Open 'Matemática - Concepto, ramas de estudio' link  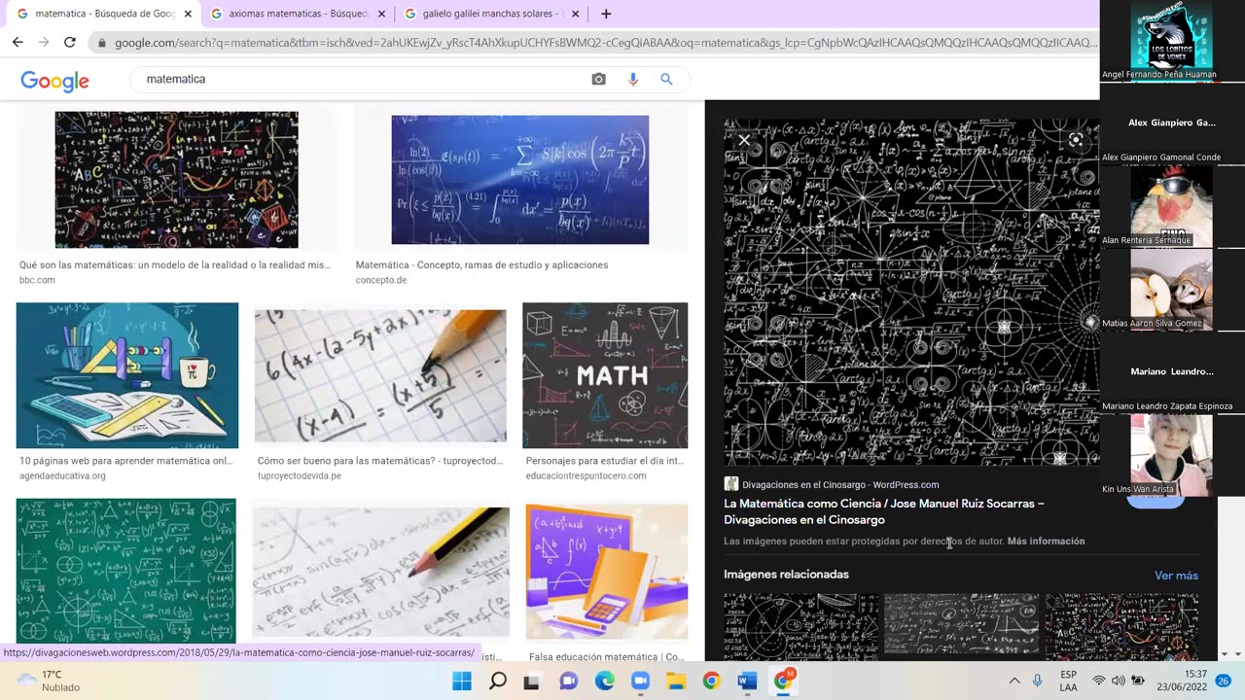coord(481,264)
